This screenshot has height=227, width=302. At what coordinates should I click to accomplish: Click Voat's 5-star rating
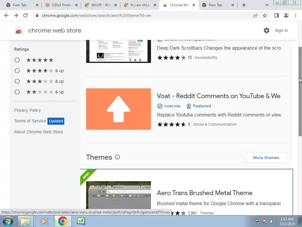[x=171, y=124]
